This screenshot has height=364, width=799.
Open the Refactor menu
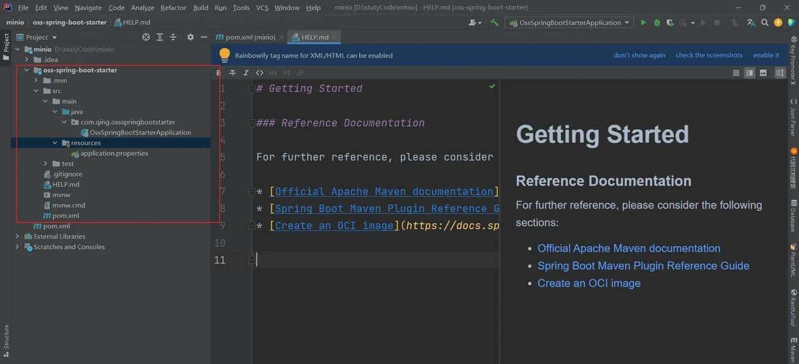[x=173, y=7]
